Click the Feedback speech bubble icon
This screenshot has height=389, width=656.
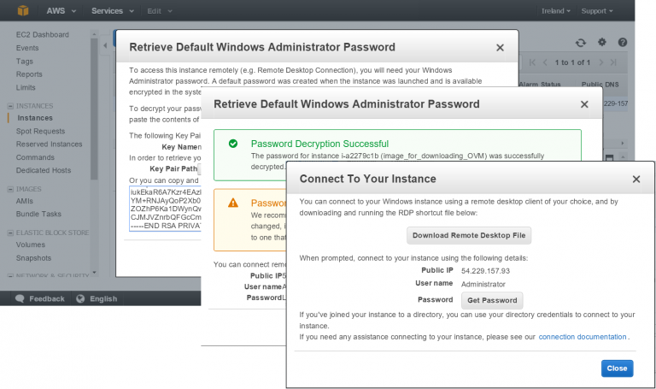pyautogui.click(x=20, y=298)
